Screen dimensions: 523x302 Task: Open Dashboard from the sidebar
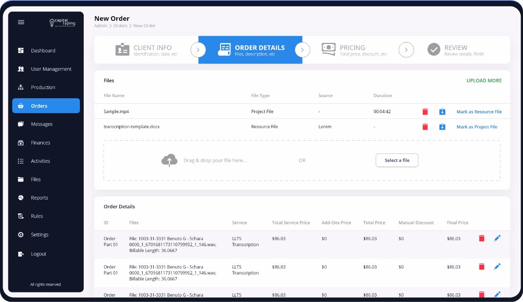[x=43, y=50]
